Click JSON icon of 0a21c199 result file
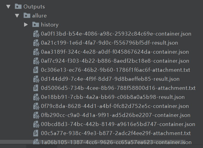The image size is (203, 148). [x=36, y=43]
